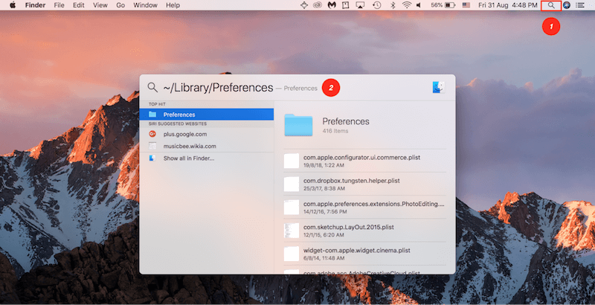Click the AirPlay display icon
Screen dimensions: 595x305
tap(360, 5)
